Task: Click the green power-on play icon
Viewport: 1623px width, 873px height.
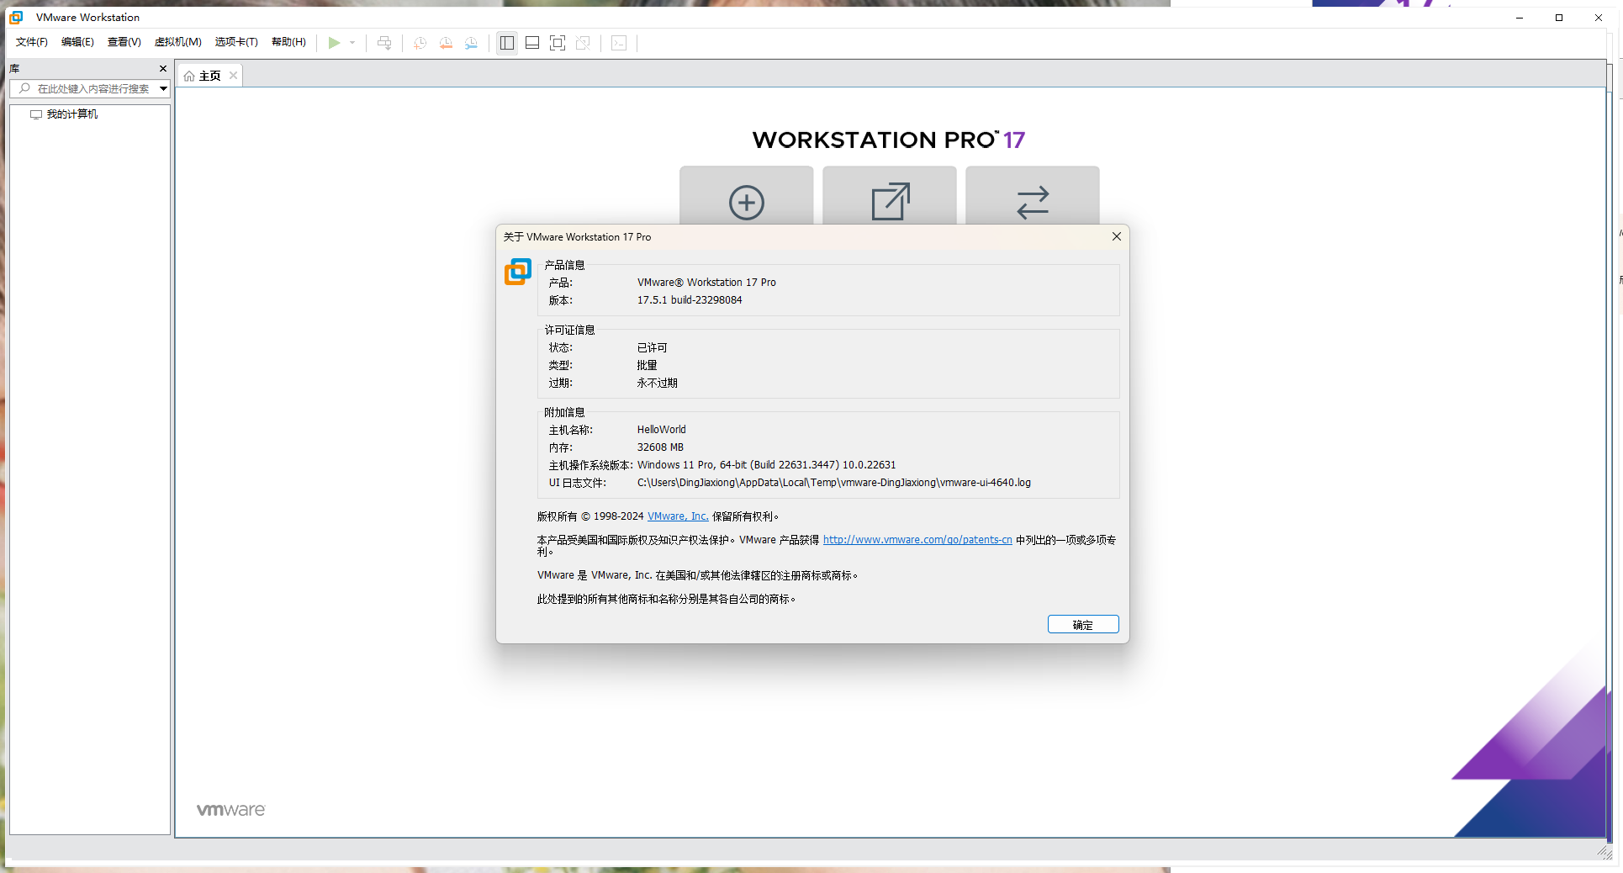Action: tap(335, 43)
